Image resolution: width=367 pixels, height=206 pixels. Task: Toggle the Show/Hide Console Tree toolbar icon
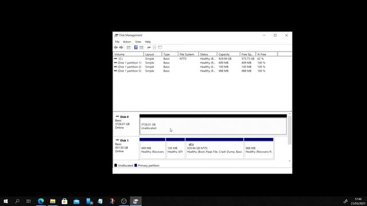pos(128,47)
